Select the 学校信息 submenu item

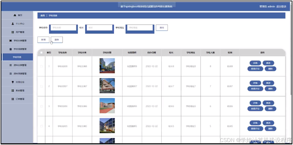[x=17, y=57]
